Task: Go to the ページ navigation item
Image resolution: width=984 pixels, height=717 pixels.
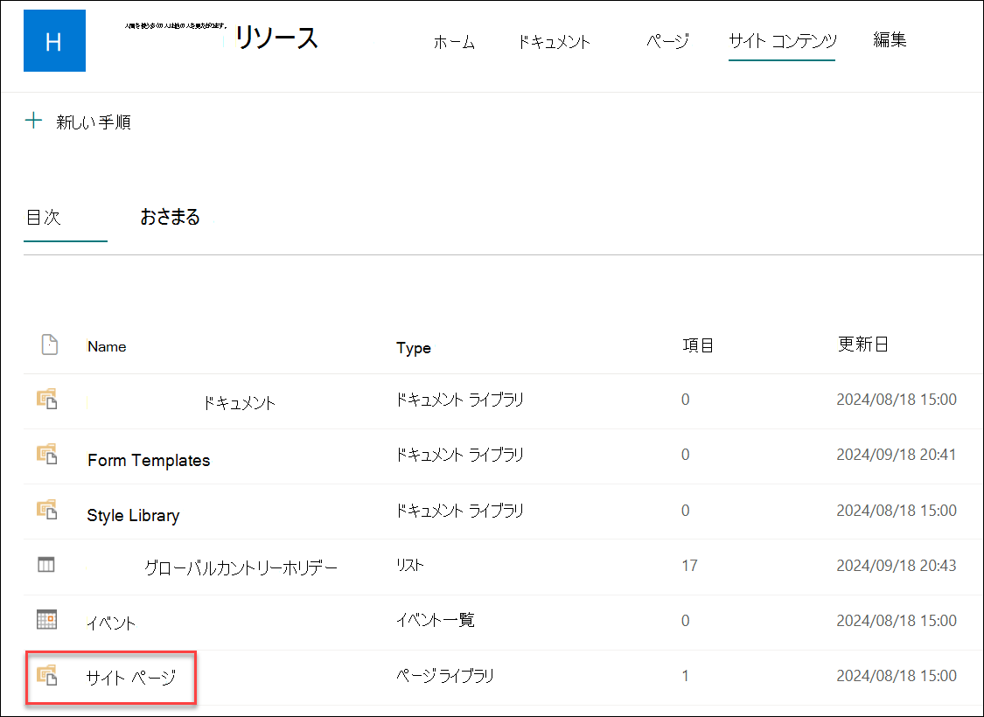Action: tap(667, 41)
